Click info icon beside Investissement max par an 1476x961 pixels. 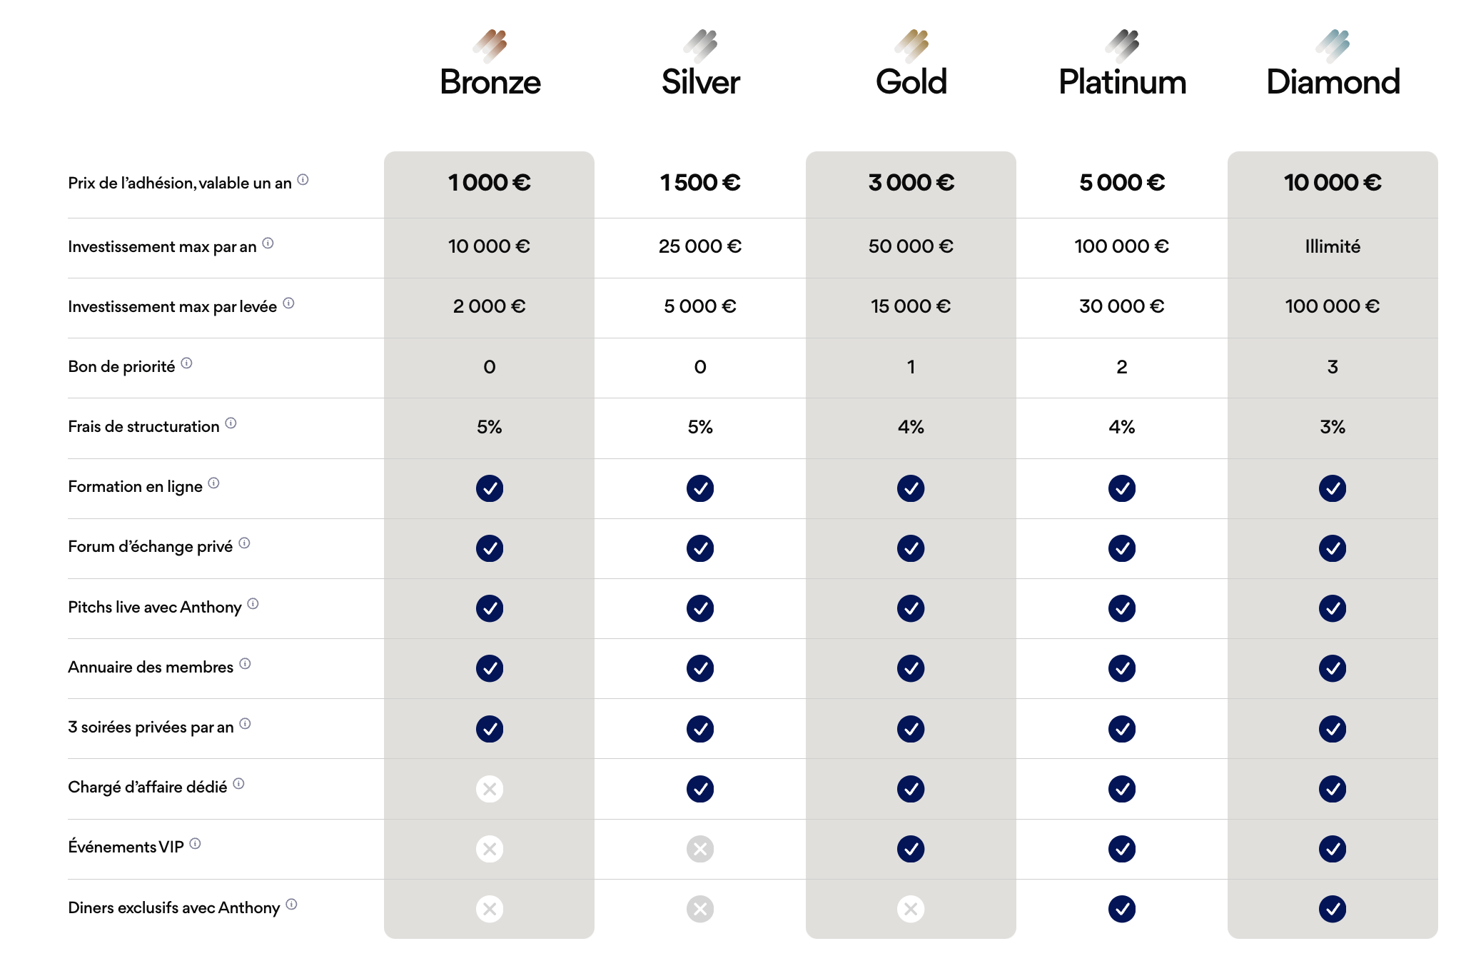[x=268, y=243]
